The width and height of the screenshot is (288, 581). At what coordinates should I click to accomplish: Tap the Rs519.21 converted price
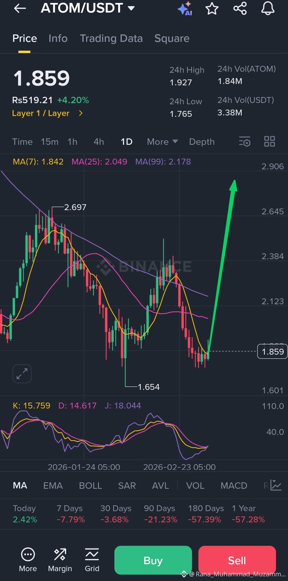coord(33,100)
